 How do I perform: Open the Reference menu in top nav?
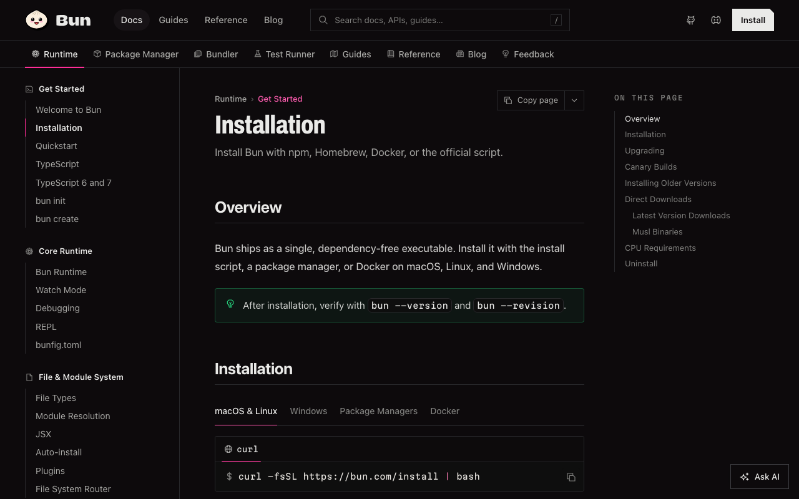(x=226, y=20)
